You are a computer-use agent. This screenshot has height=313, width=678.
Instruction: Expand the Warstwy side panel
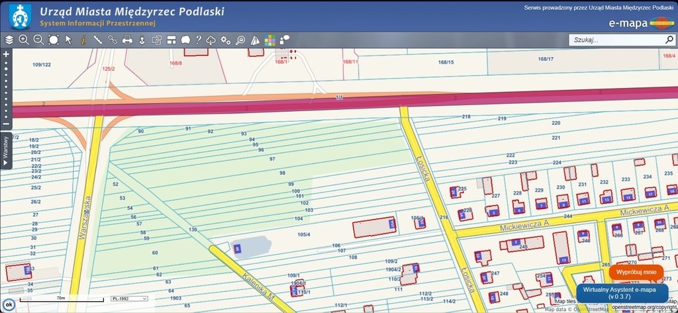pos(6,151)
